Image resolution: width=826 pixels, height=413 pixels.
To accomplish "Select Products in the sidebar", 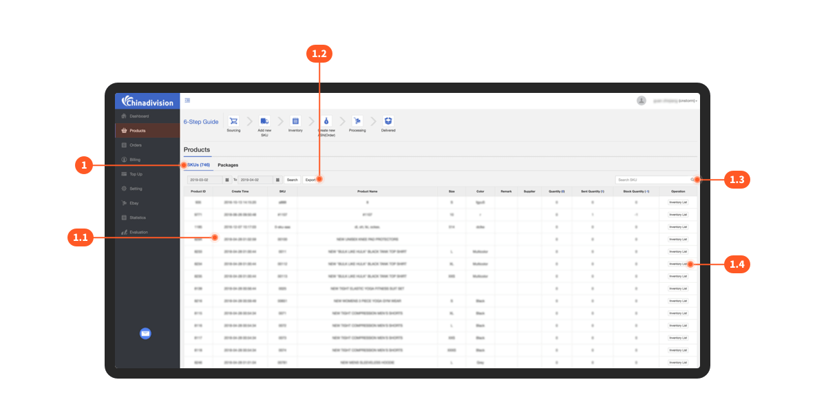I will click(x=147, y=130).
